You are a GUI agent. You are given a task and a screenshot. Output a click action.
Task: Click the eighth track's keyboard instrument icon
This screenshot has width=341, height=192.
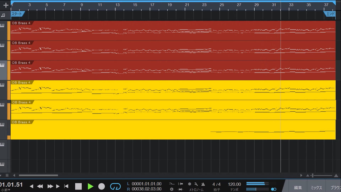[2, 164]
